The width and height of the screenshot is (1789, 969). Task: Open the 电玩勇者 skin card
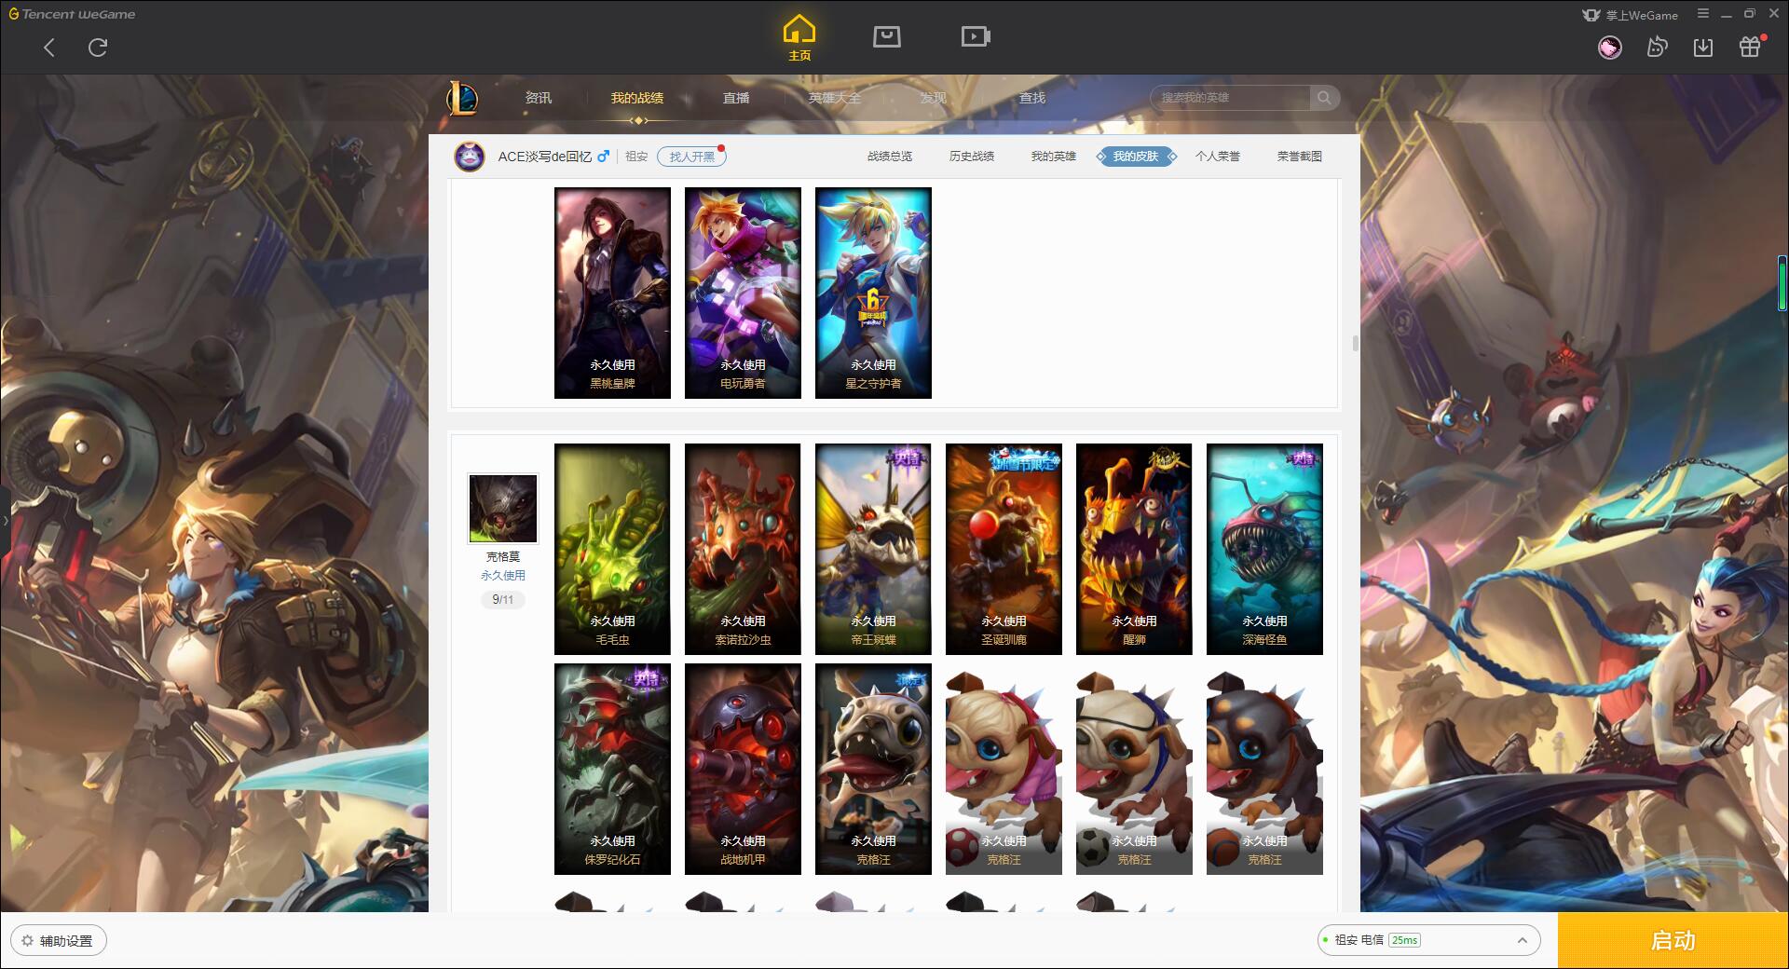[x=743, y=293]
